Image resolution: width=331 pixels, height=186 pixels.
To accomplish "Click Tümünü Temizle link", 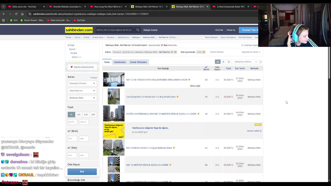I will pyautogui.click(x=217, y=52).
